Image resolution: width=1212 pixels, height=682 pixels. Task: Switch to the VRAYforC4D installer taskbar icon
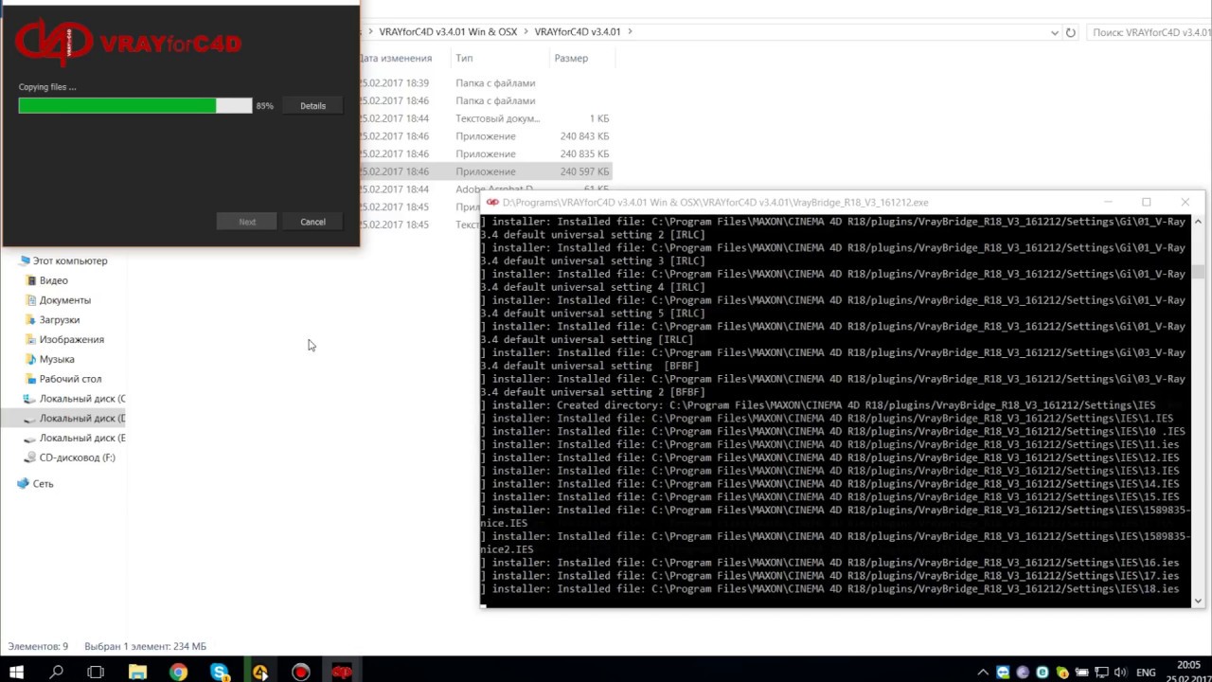click(x=342, y=673)
